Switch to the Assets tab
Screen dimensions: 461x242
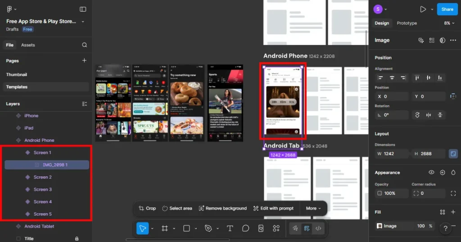(x=28, y=45)
